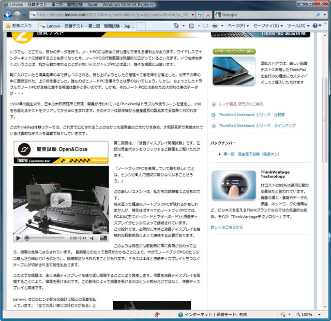Click the printer icon
The height and width of the screenshot is (321, 331).
[x=215, y=26]
